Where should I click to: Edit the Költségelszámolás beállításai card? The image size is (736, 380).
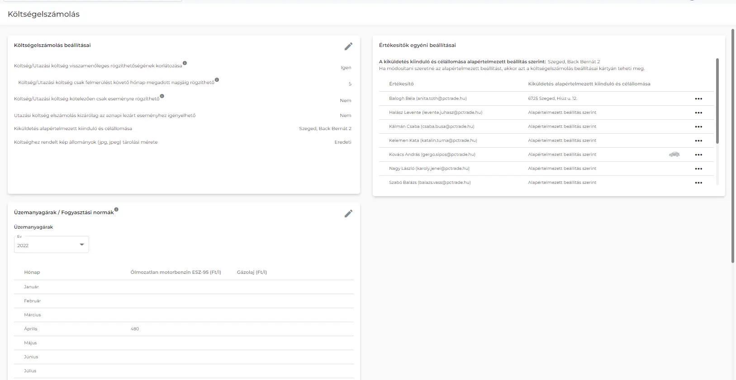pos(348,47)
